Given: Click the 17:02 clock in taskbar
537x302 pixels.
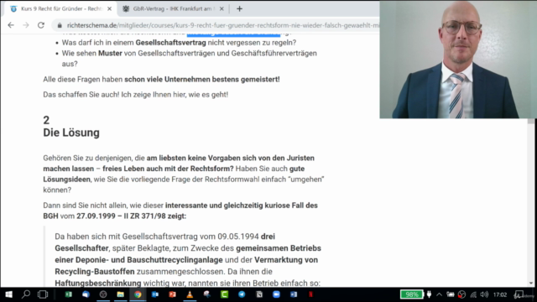Looking at the screenshot, I should [500, 294].
